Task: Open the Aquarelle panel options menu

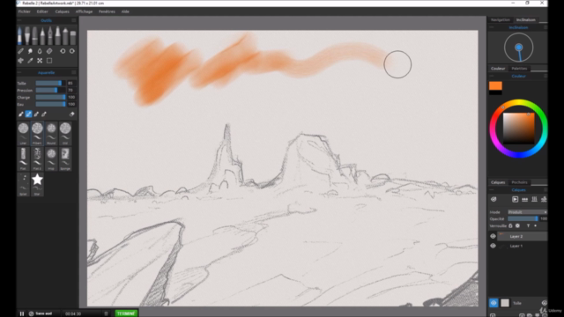Action: 73,72
